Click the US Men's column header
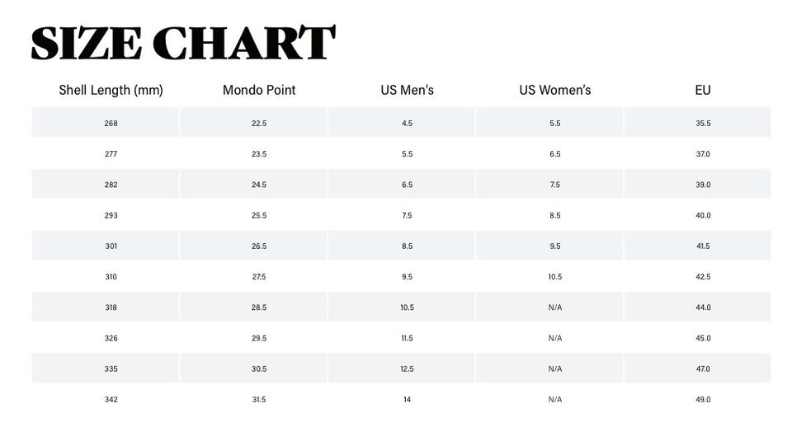792x441 pixels. click(x=407, y=91)
